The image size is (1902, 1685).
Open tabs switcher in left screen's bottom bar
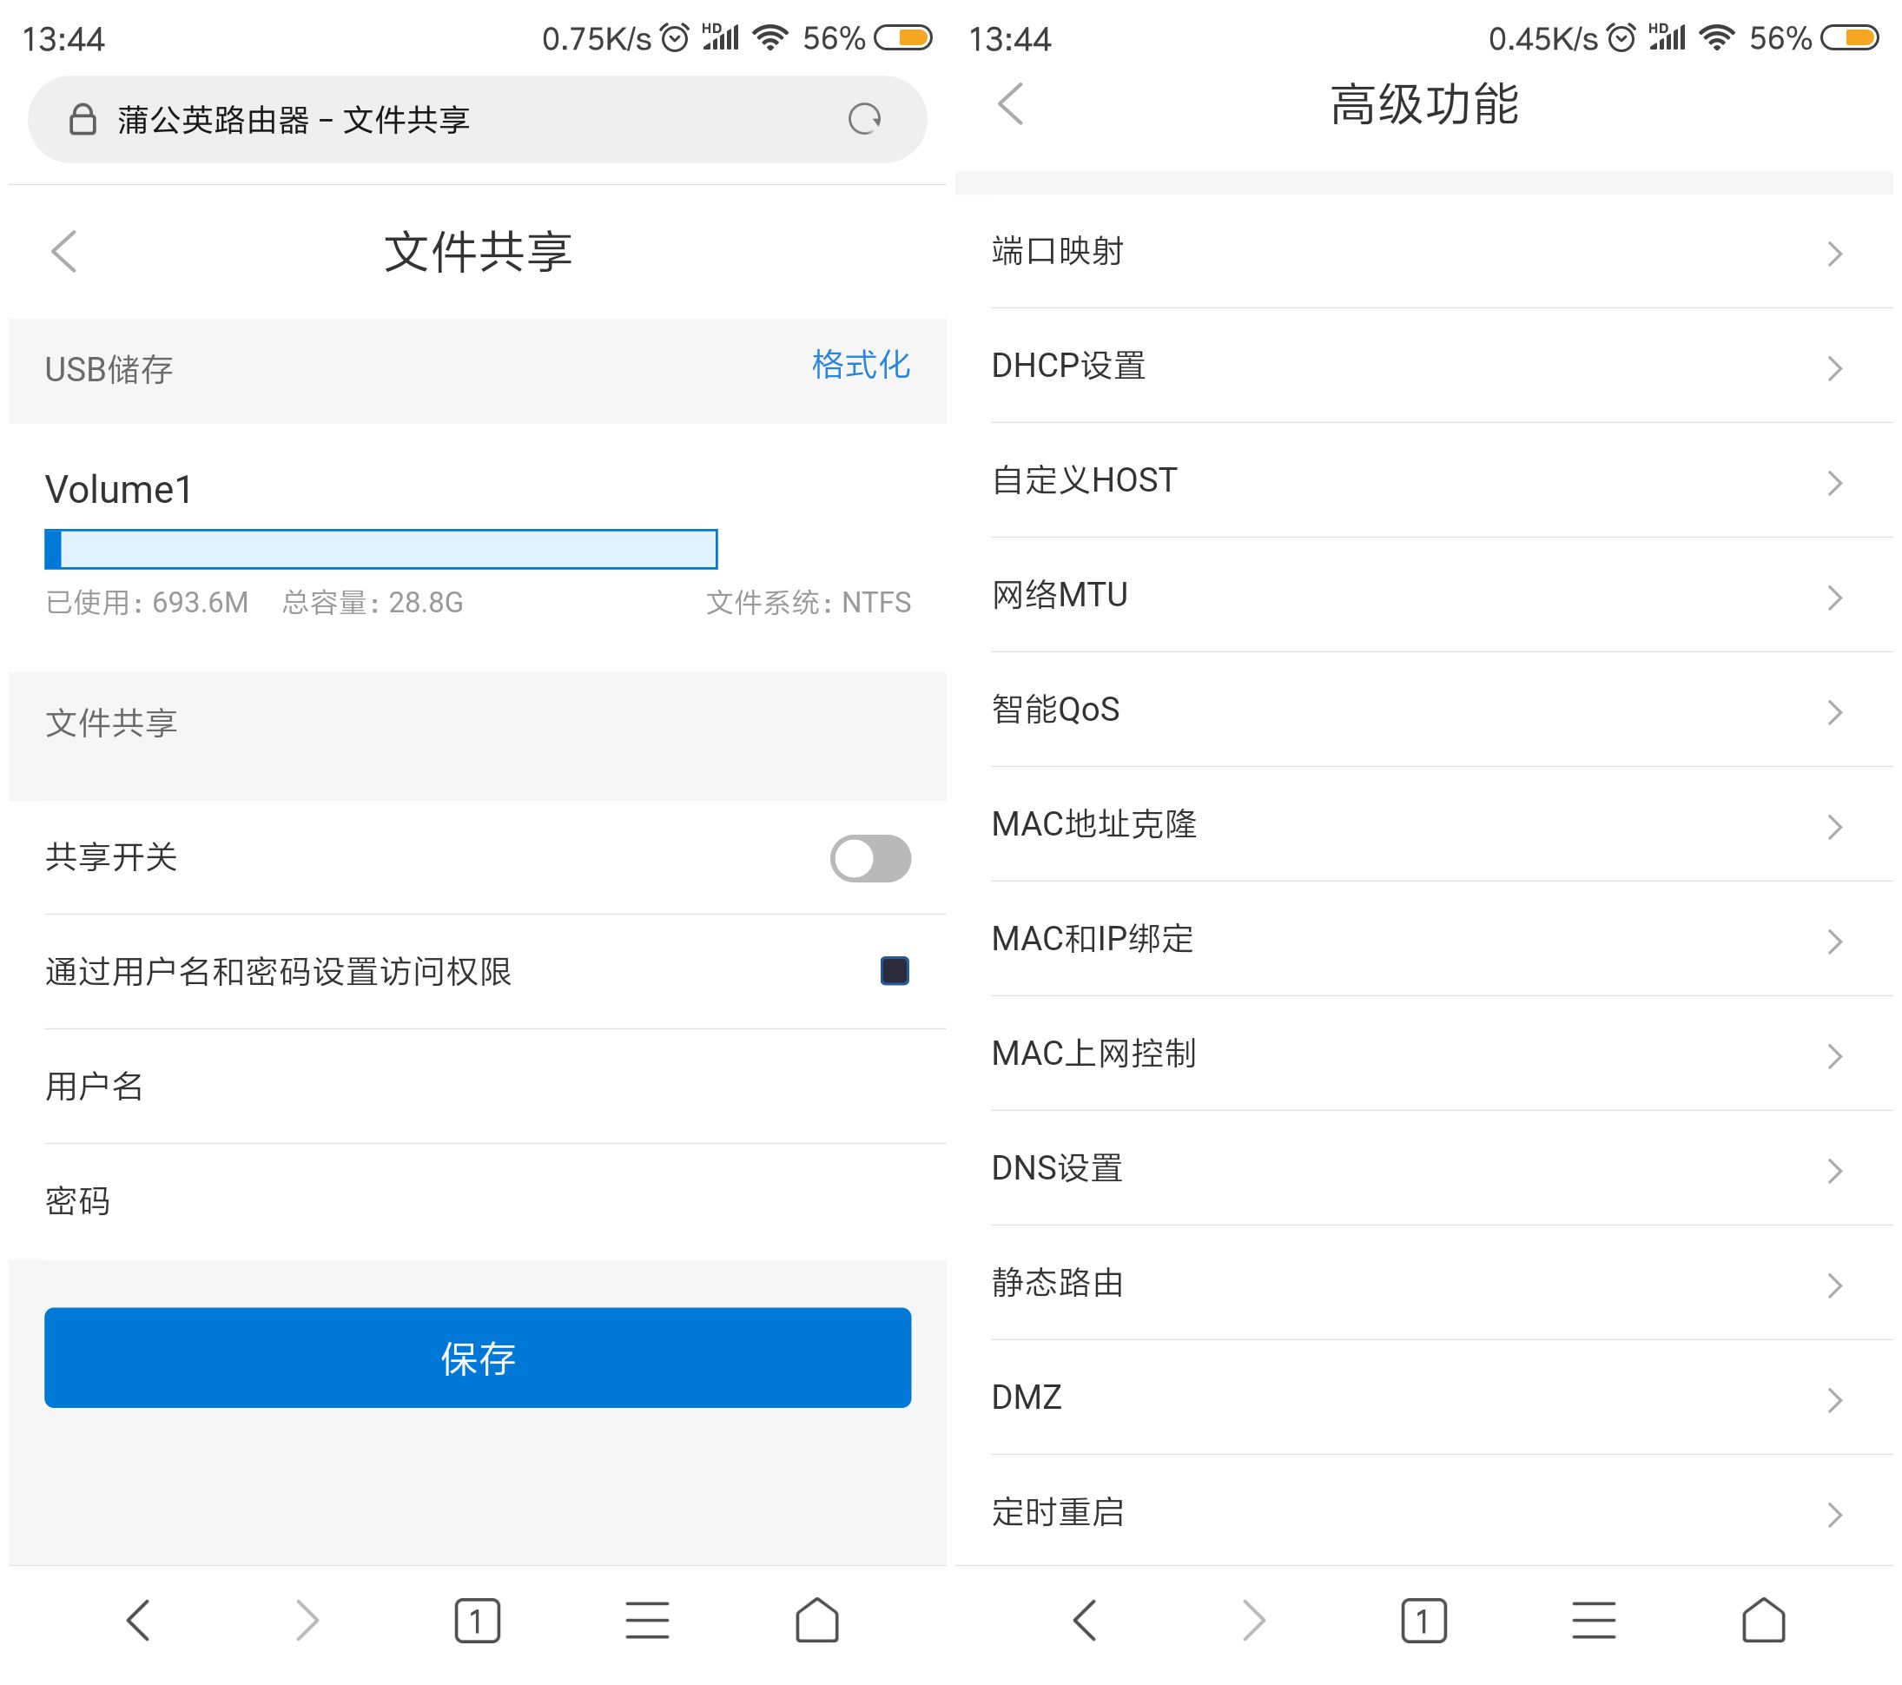tap(478, 1621)
